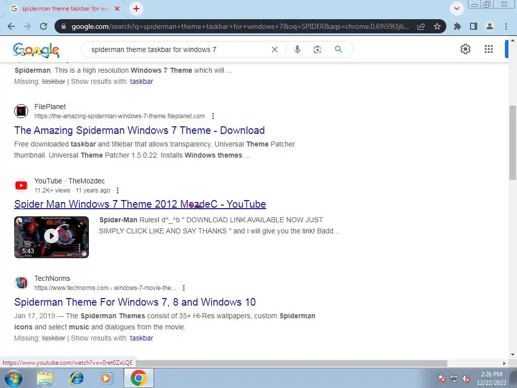This screenshot has width=517, height=388.
Task: Open the Chrome extensions puzzle icon
Action: tap(457, 26)
